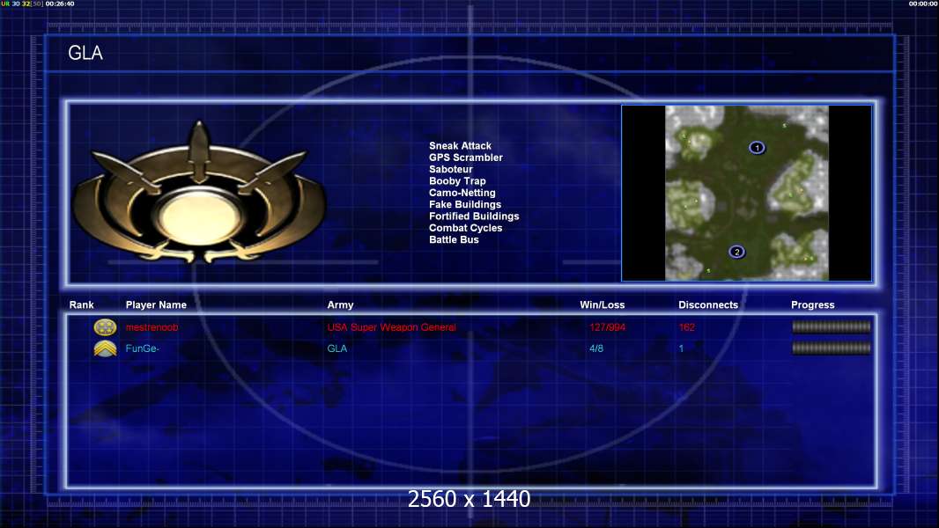Click mestrenoob's progress bar
The width and height of the screenshot is (939, 528).
832,326
